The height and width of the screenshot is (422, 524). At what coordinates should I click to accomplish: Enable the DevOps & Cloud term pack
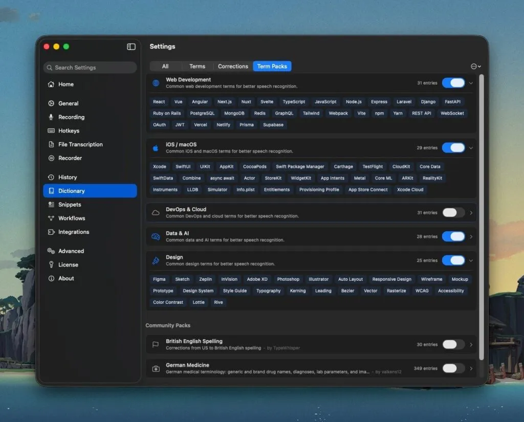tap(453, 213)
